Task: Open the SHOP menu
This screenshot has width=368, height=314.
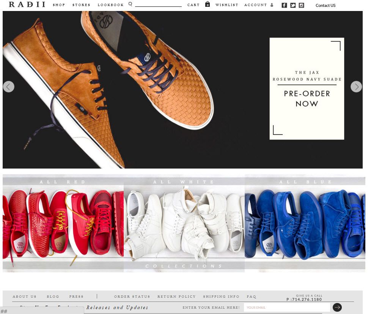Action: (x=59, y=5)
